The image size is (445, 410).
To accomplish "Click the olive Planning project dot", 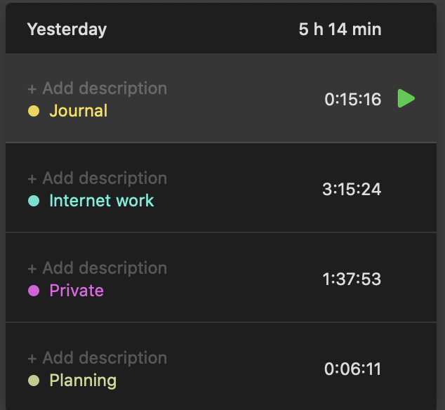I will [x=34, y=381].
